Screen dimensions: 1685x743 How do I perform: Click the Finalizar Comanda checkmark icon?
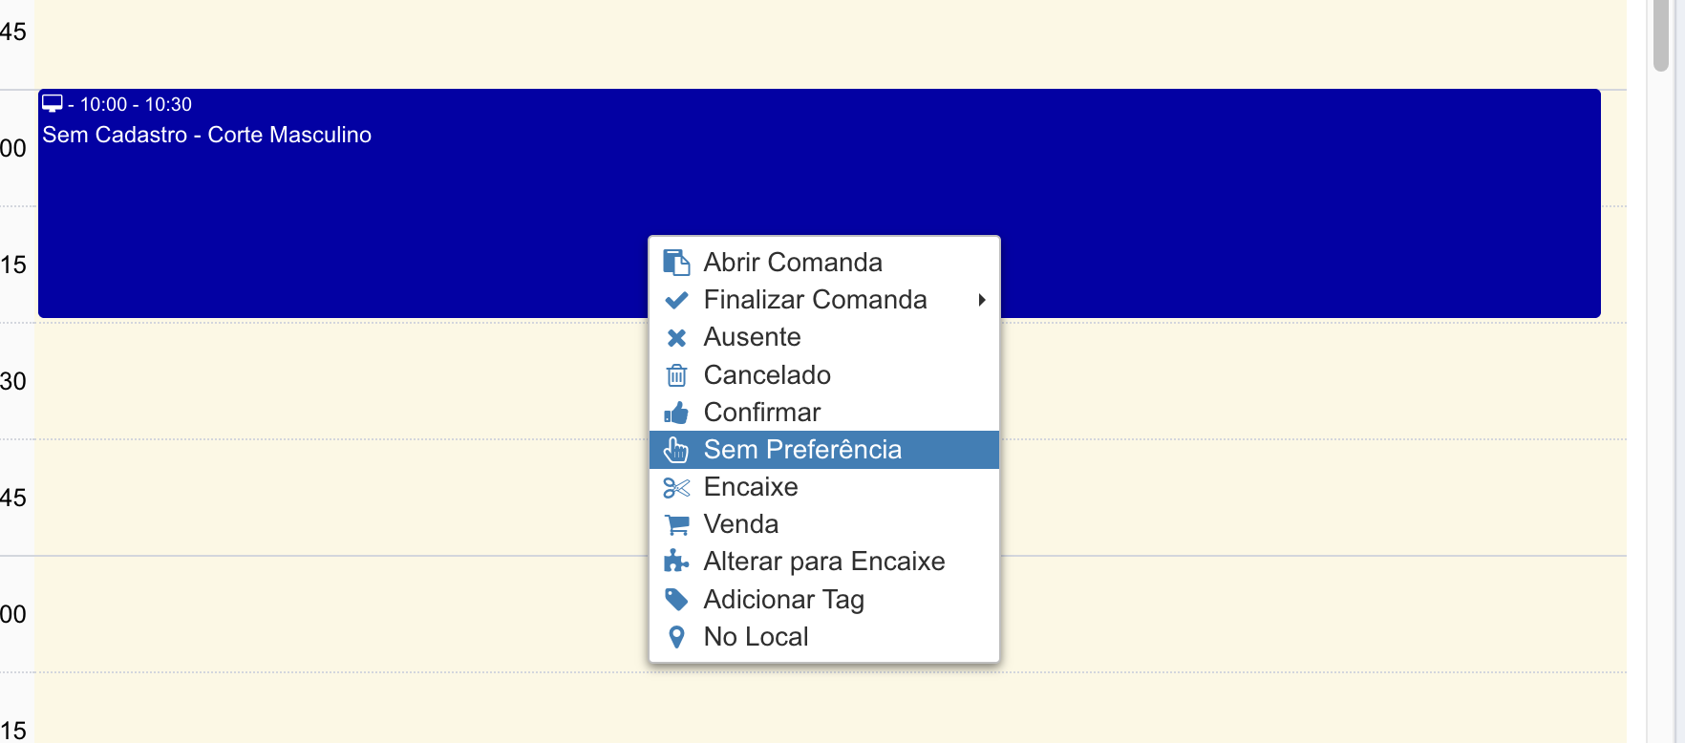tap(676, 300)
